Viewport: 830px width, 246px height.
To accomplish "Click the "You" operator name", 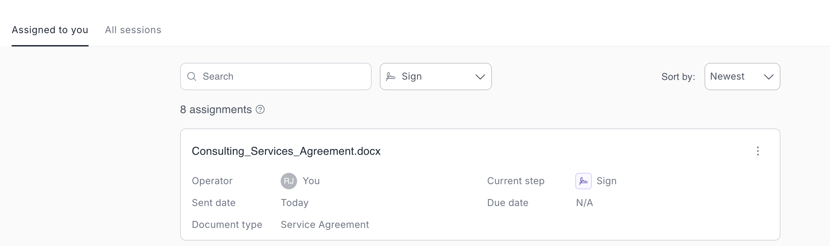I will (311, 181).
